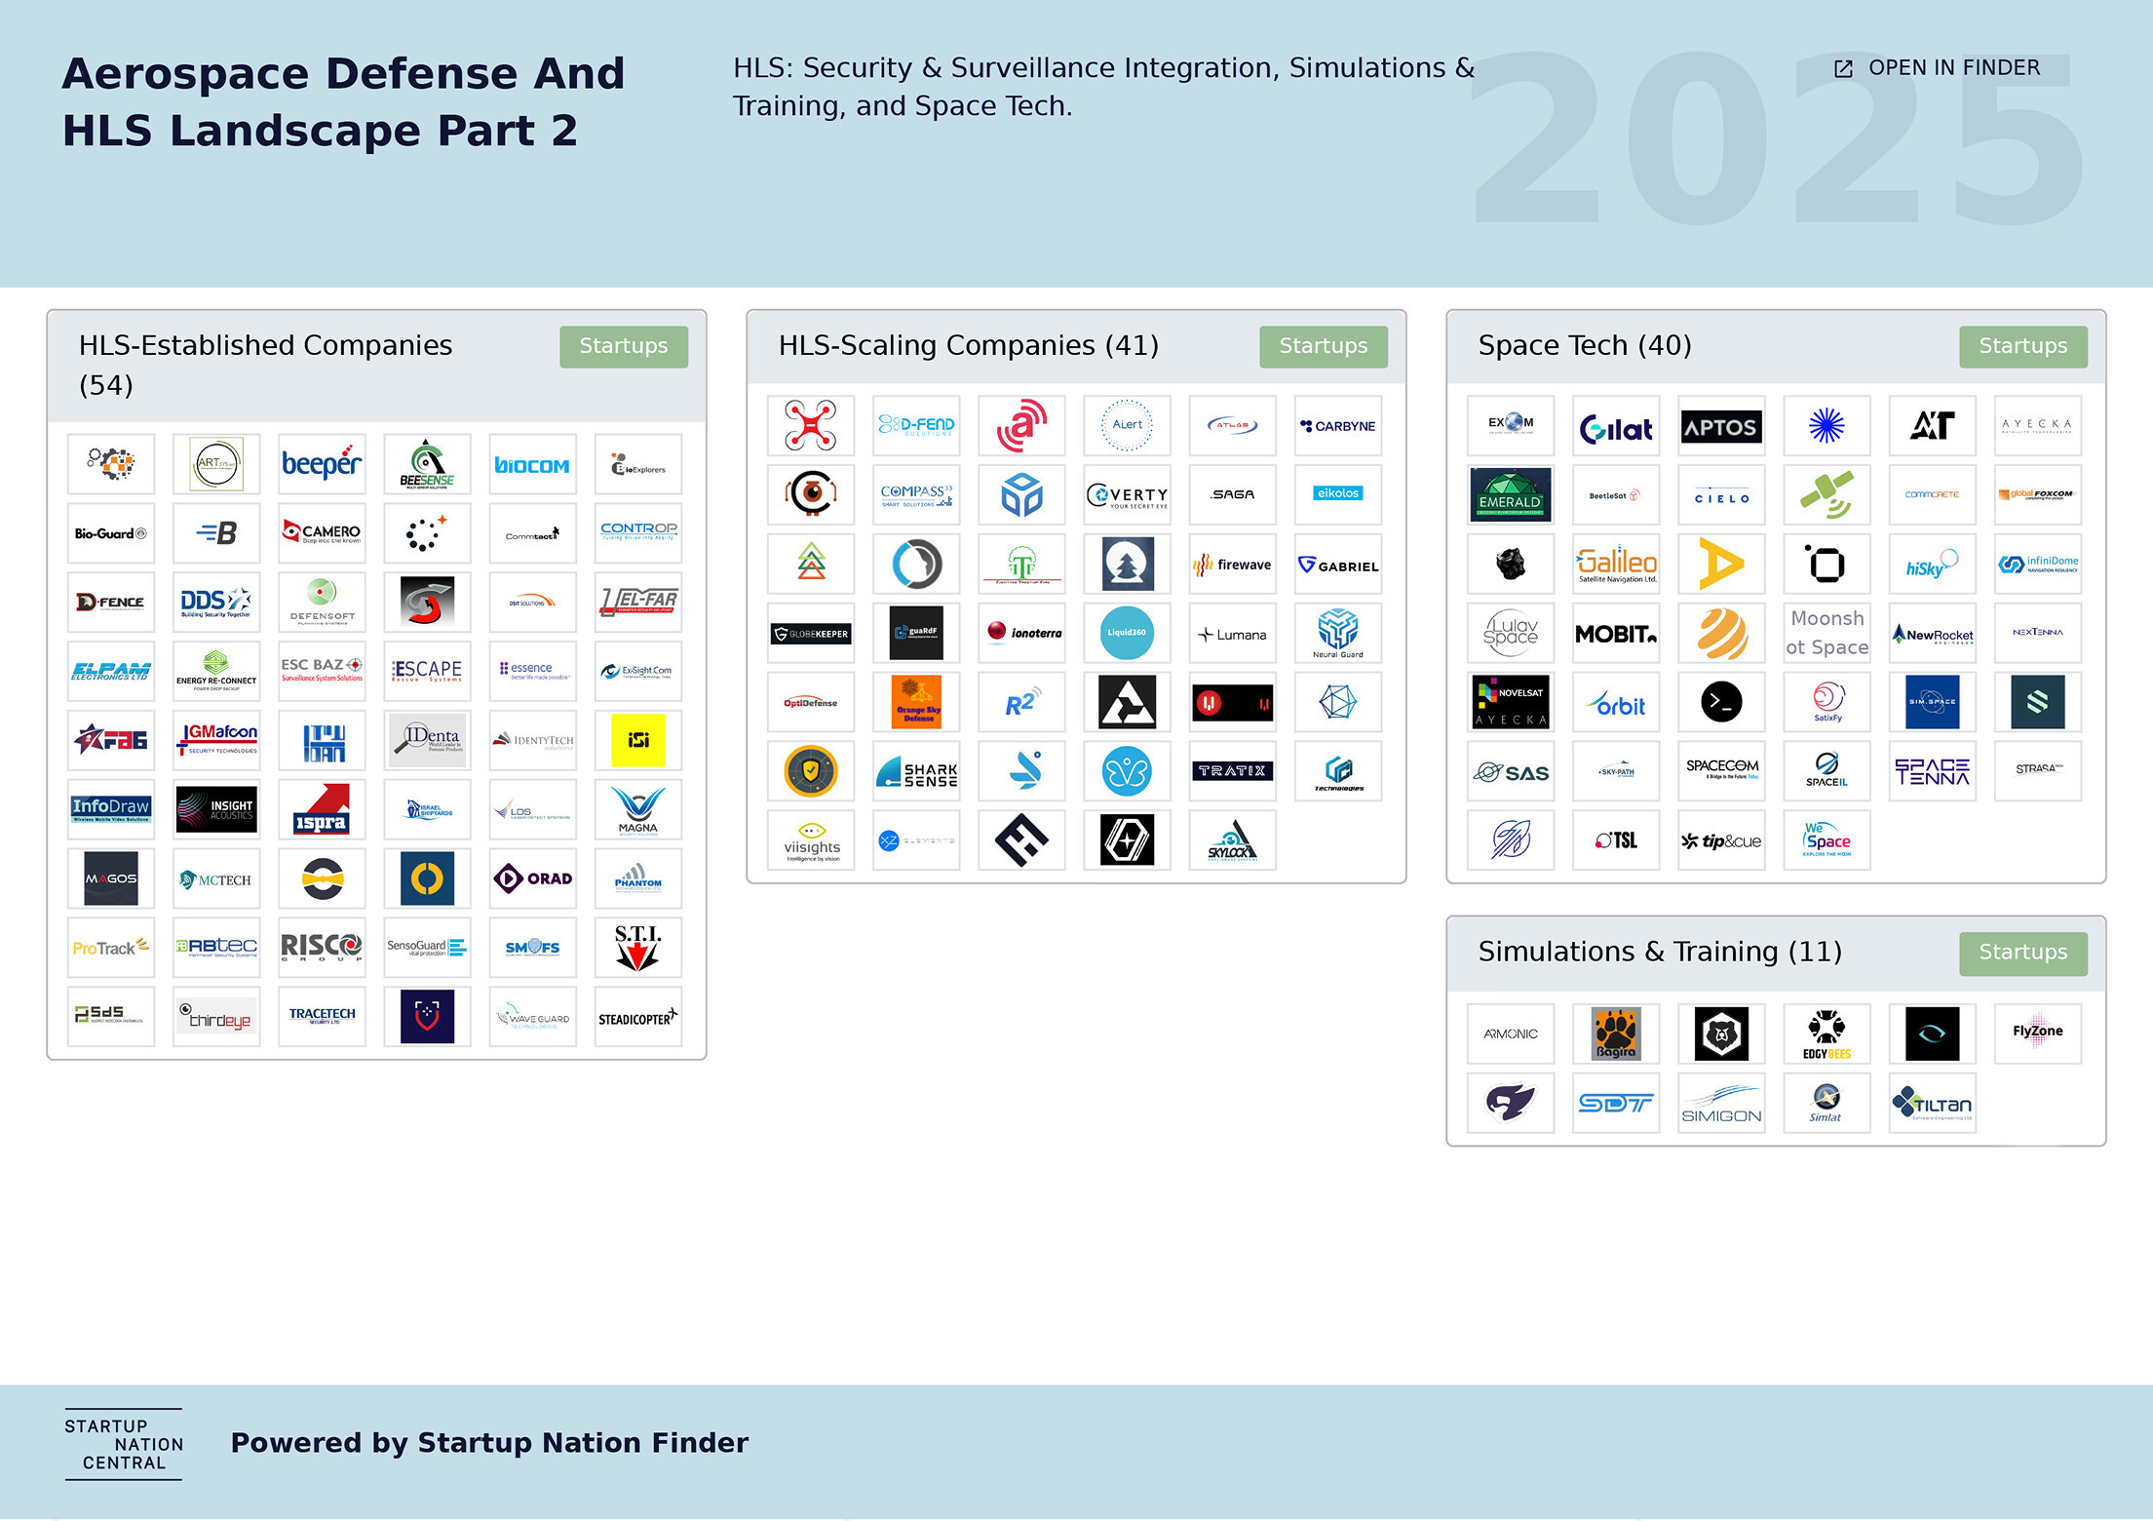Open the landscape in Finder link

[1937, 68]
